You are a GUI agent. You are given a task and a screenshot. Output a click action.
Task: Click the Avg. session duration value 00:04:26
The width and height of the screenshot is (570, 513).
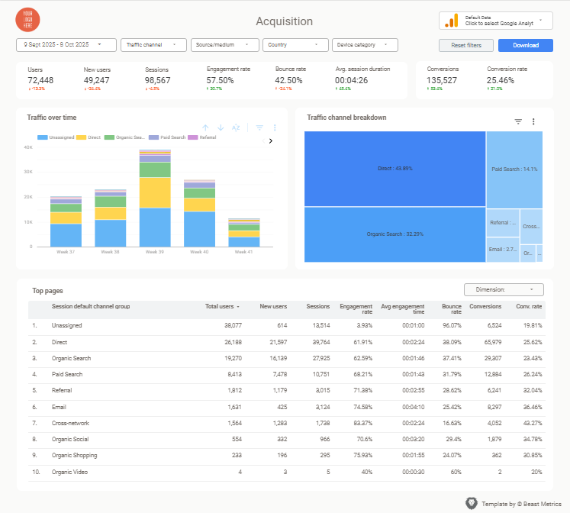(x=351, y=80)
